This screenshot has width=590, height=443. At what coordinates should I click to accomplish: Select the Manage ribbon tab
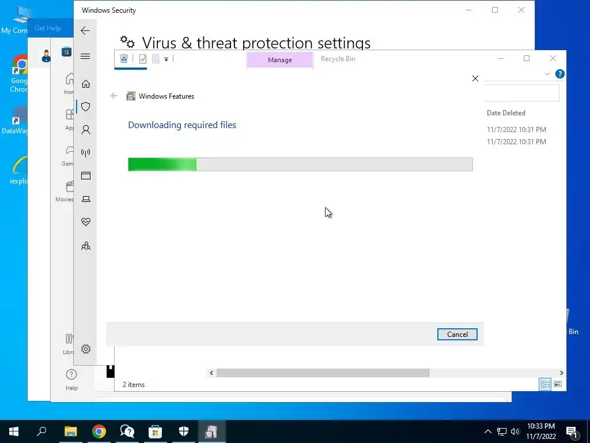pyautogui.click(x=279, y=60)
